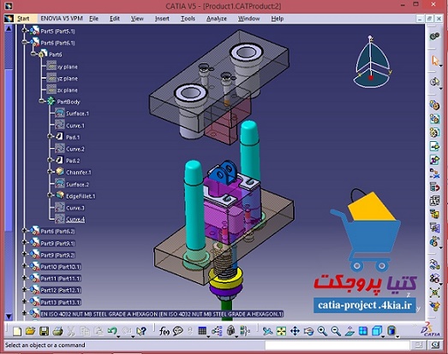Click the Isometric View cube icon
This screenshot has height=354, width=448.
point(377,331)
